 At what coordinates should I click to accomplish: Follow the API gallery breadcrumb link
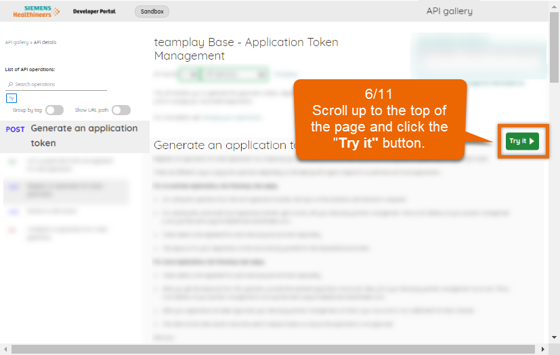pos(16,42)
